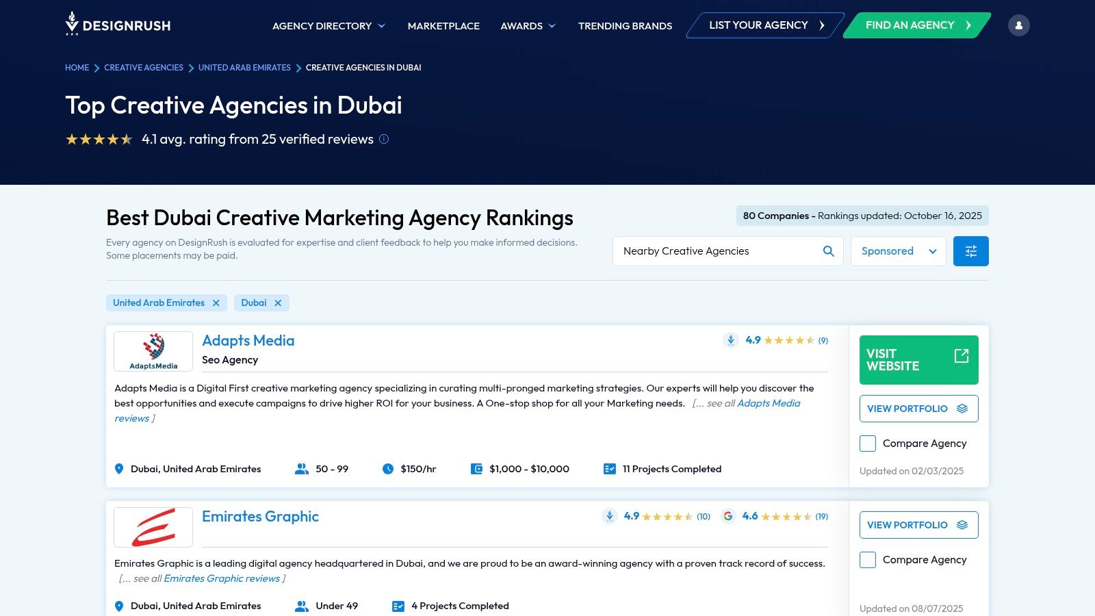Open the Trending Brands menu item
The height and width of the screenshot is (616, 1095).
[625, 26]
